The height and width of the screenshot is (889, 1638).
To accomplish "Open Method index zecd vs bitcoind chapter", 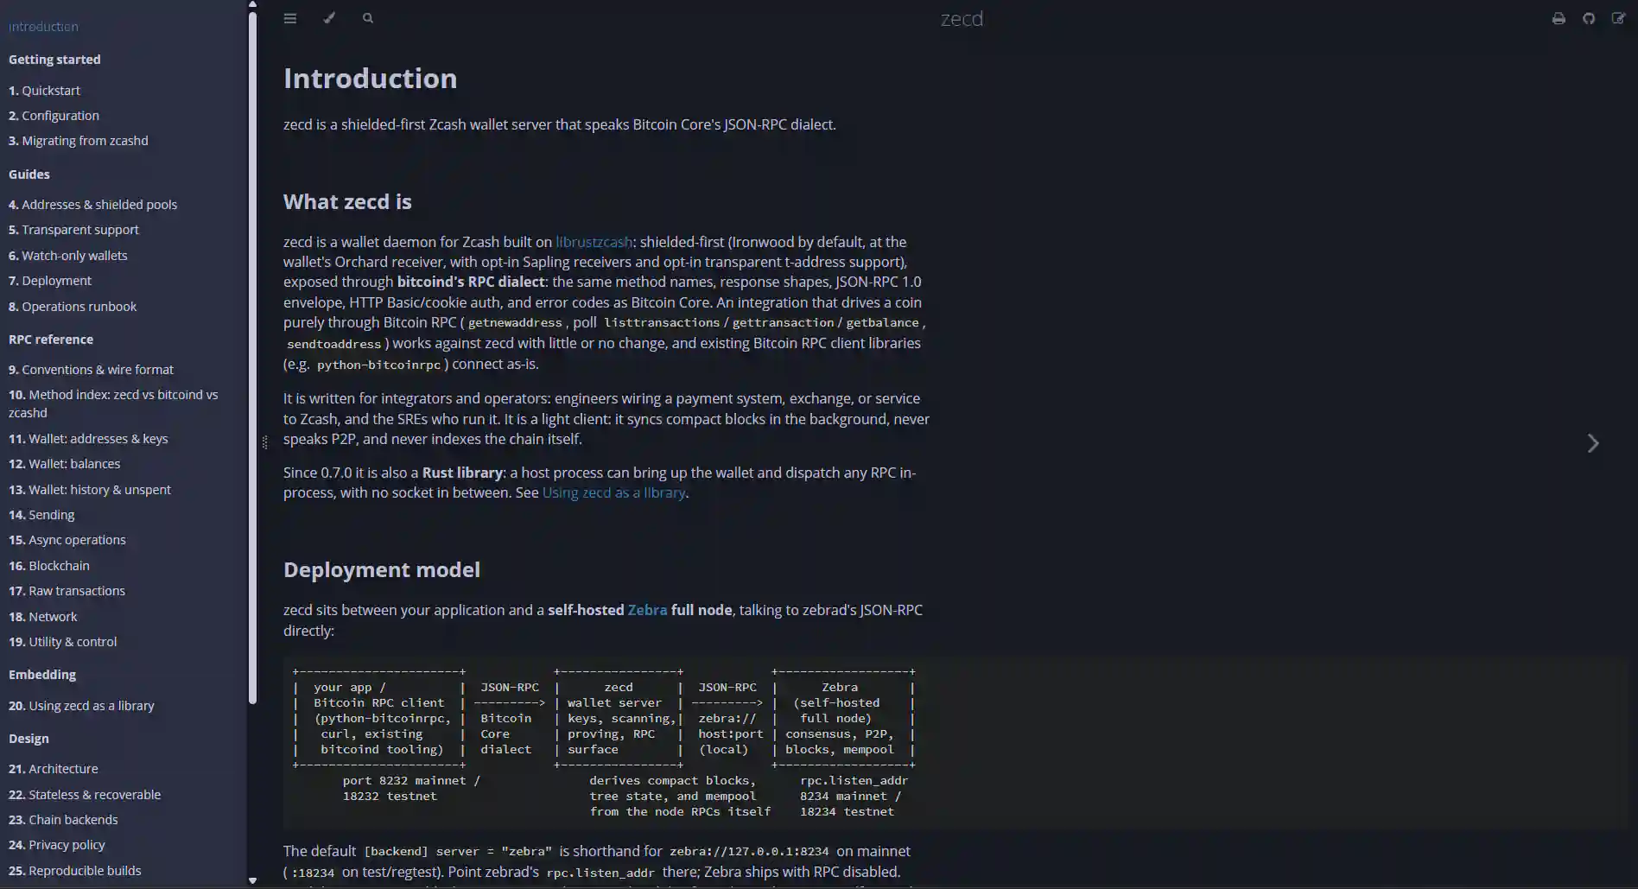I will click(x=113, y=403).
